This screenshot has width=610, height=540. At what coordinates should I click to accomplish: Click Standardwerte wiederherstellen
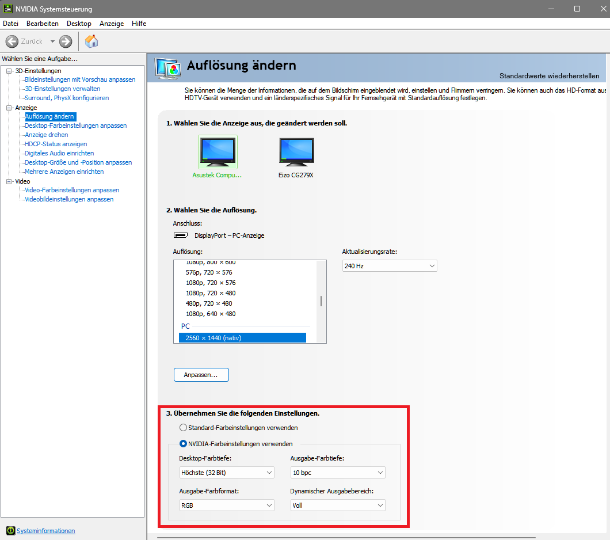point(550,76)
